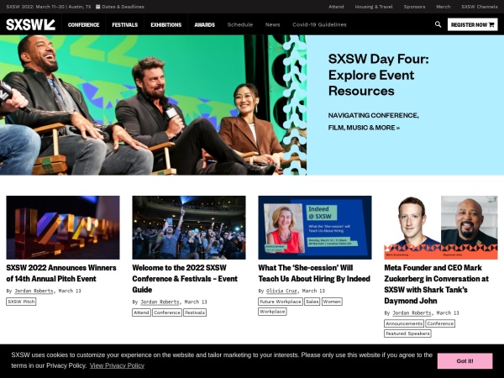Screen dimensions: 504x378
Task: Open the Awards menu
Action: pyautogui.click(x=204, y=24)
